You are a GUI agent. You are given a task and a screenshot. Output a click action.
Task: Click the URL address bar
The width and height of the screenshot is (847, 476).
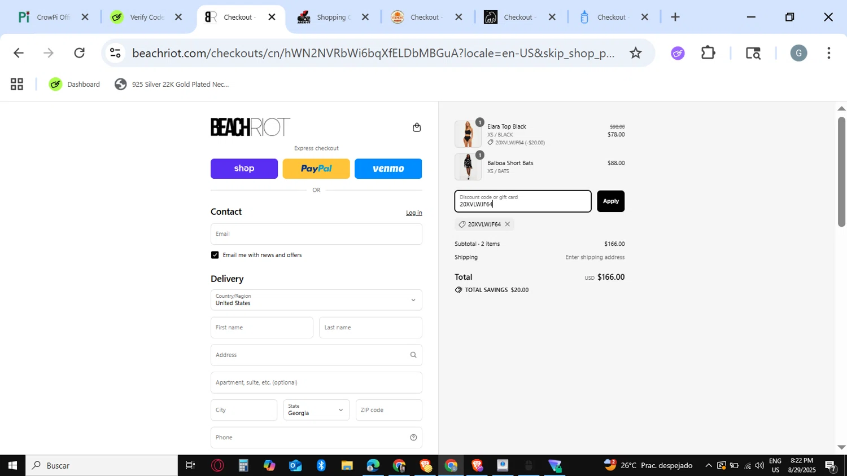pyautogui.click(x=373, y=53)
